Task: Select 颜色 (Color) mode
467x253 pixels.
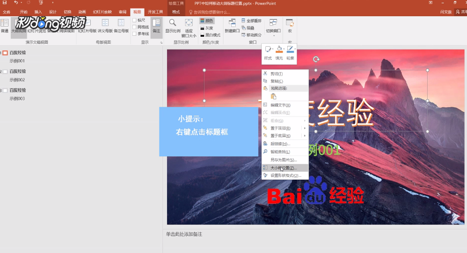Action: tap(207, 21)
